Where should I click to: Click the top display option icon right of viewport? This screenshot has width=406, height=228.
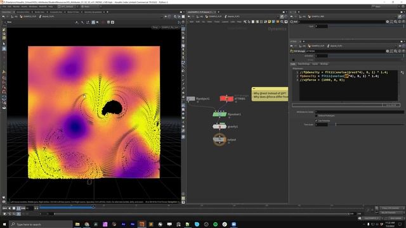pos(183,29)
